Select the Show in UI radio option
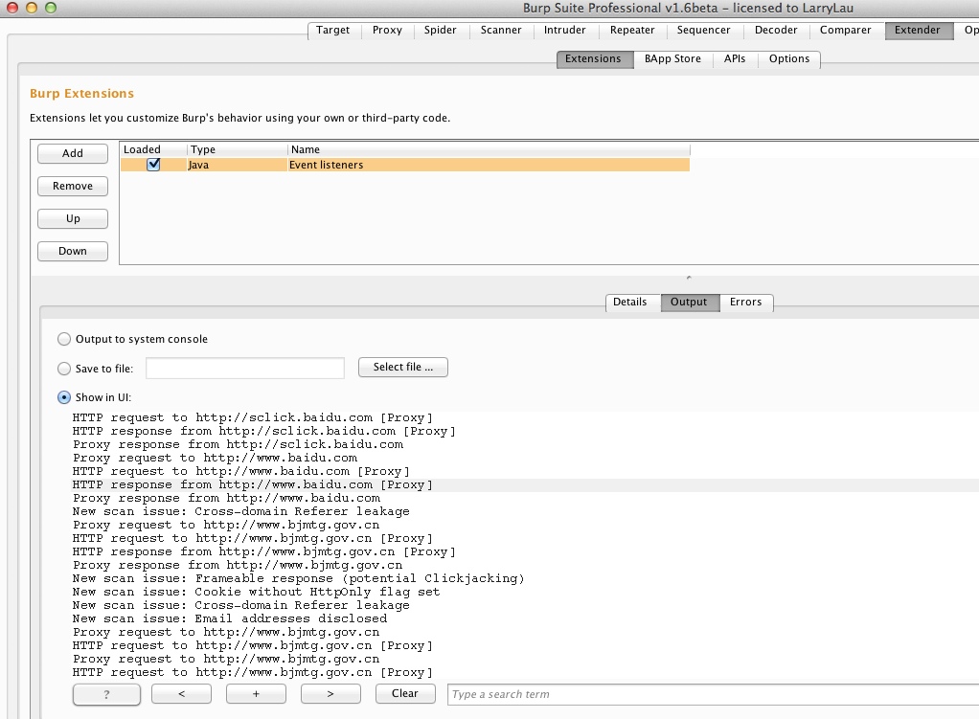The height and width of the screenshot is (719, 979). [x=63, y=397]
